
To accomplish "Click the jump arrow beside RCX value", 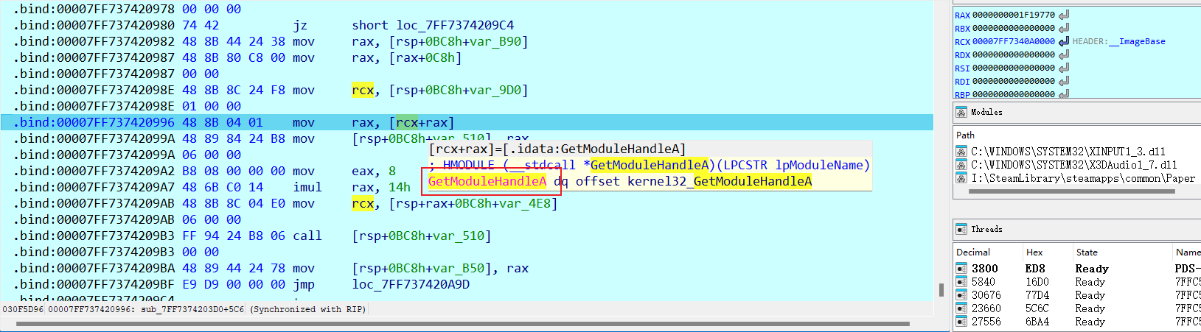I will pos(1064,41).
